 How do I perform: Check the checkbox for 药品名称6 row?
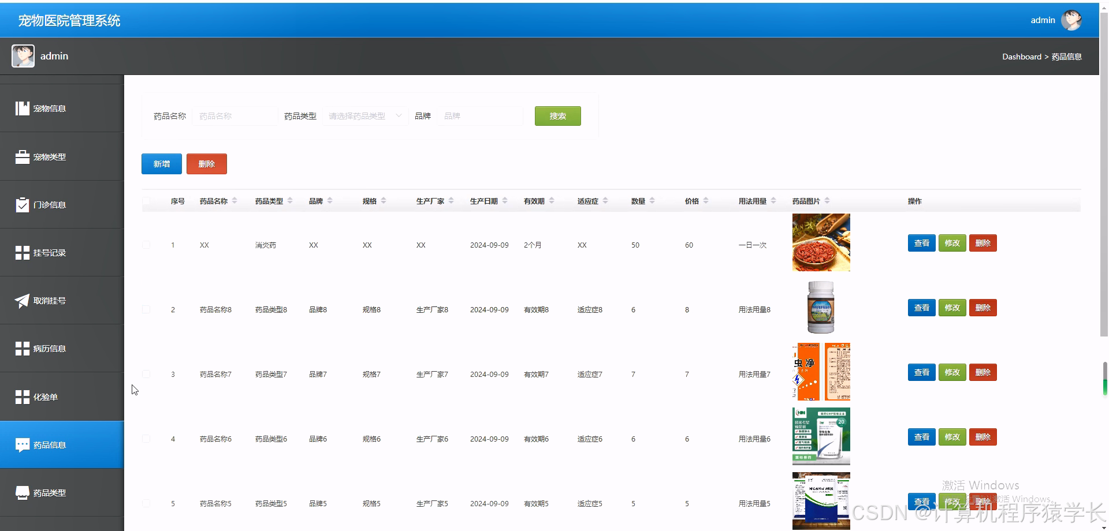[x=146, y=439]
